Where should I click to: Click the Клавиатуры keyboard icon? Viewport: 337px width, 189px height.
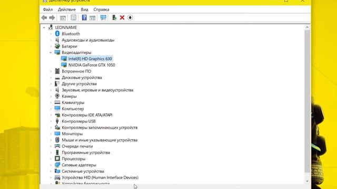57,102
